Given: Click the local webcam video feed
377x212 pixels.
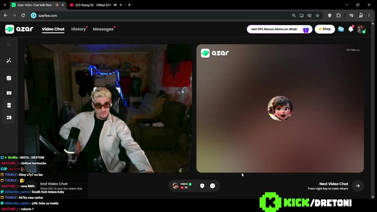Looking at the screenshot, I should pos(108,108).
